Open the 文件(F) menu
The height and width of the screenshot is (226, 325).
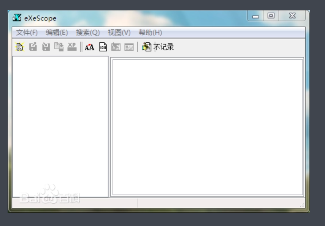coord(27,33)
